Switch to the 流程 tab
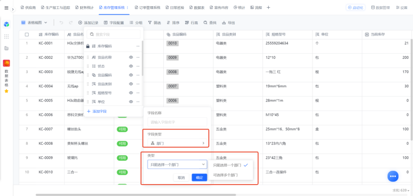 click(256, 8)
